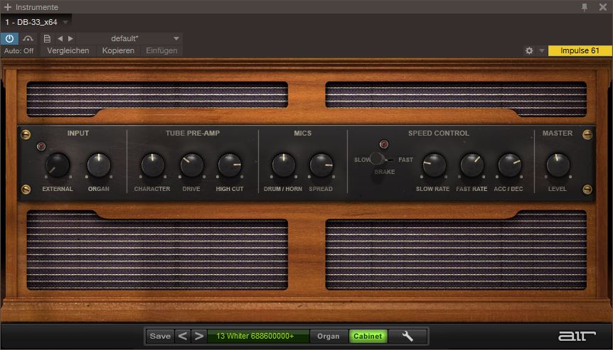Click Kopieren to copy settings
The width and height of the screenshot is (613, 350).
click(118, 50)
